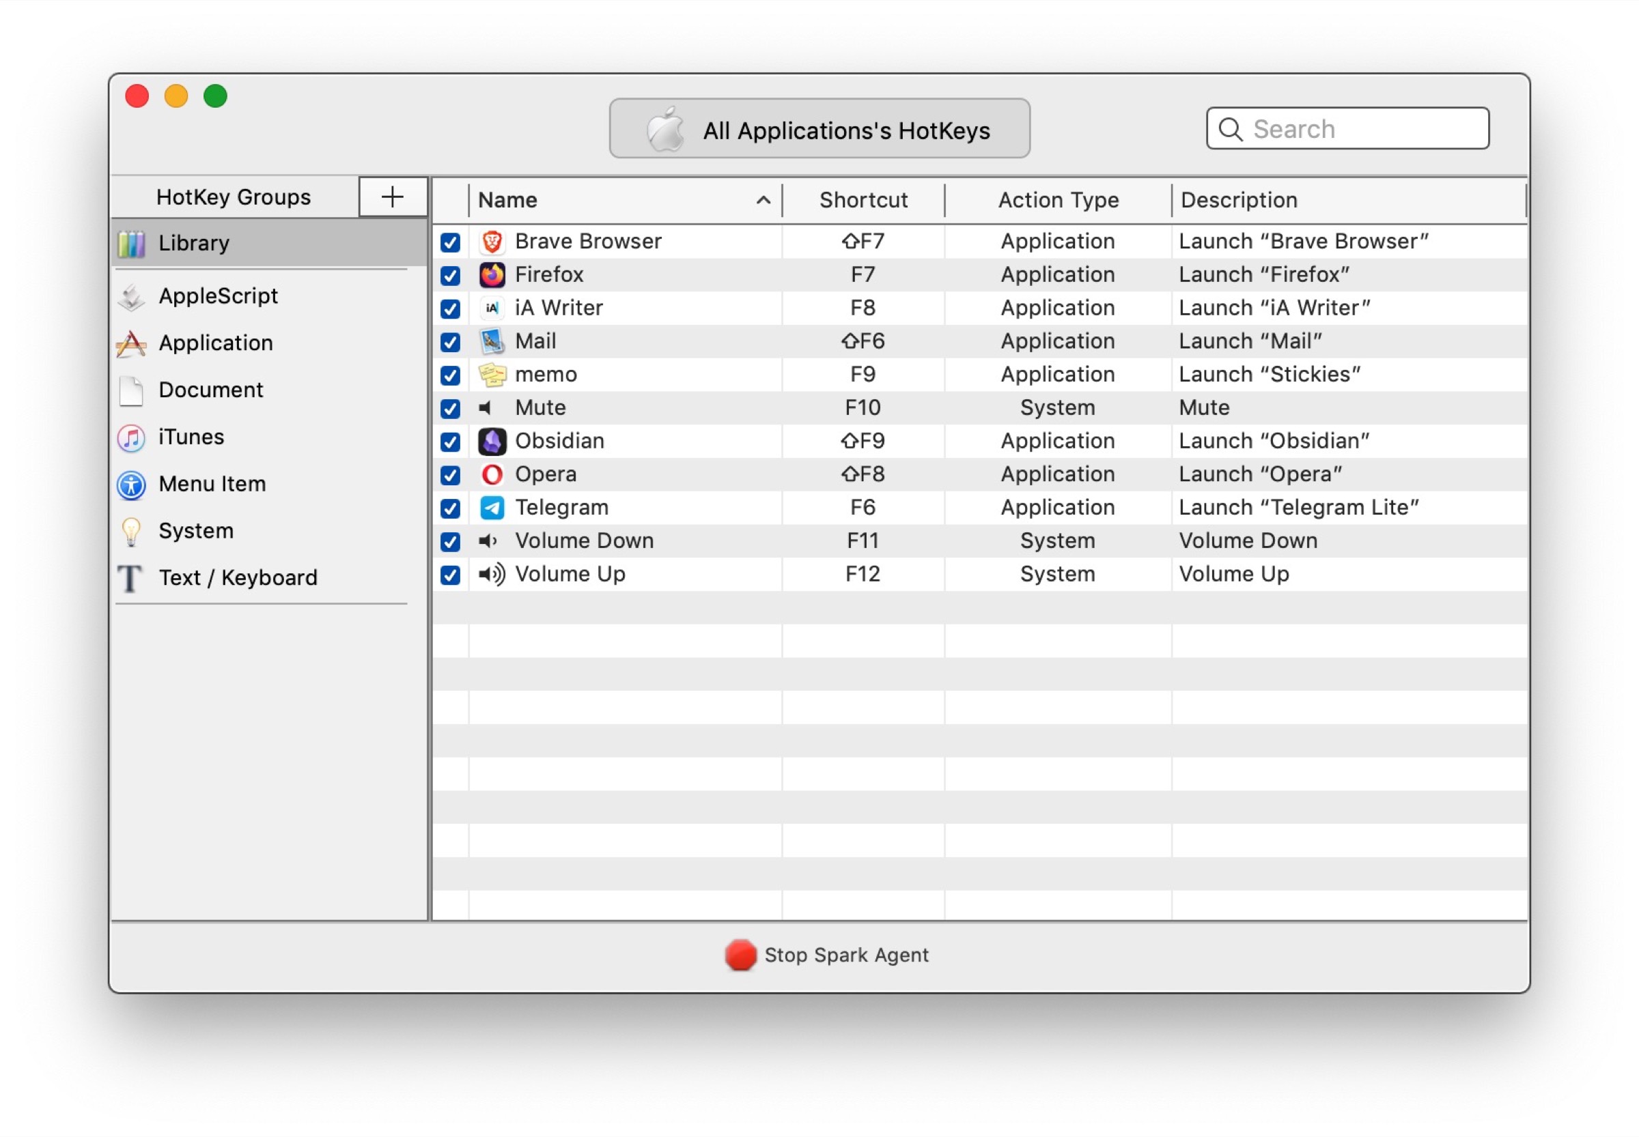Screen dimensions: 1639x1137
Task: Click the AppleScript group icon
Action: click(x=131, y=296)
